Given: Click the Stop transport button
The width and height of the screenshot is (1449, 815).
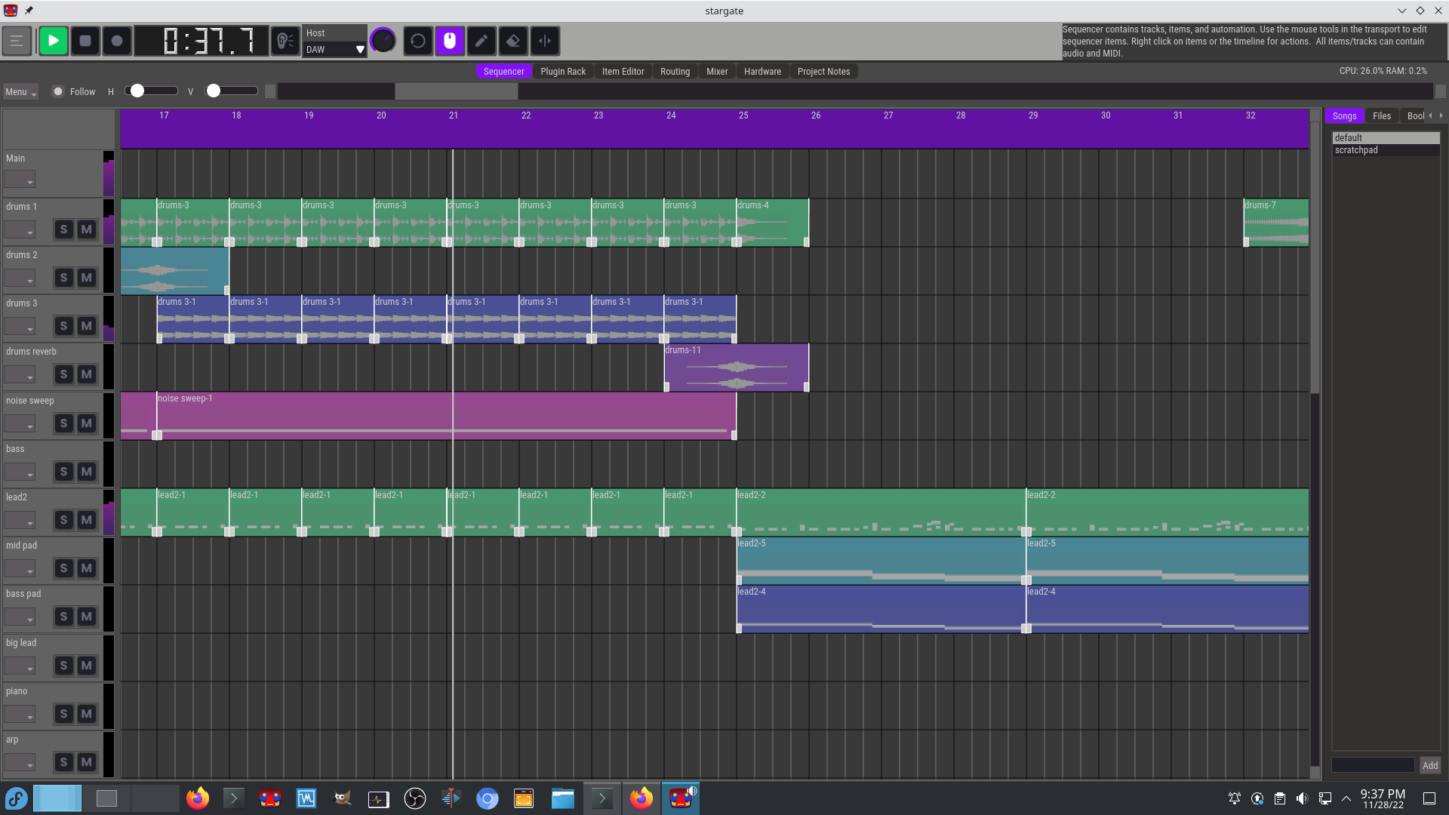Looking at the screenshot, I should (x=85, y=41).
